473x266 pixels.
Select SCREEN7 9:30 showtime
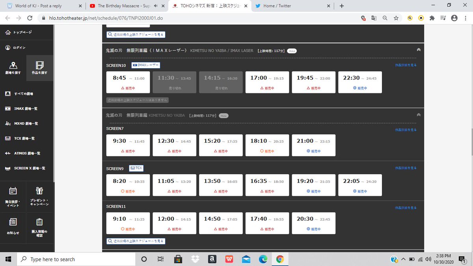128,145
